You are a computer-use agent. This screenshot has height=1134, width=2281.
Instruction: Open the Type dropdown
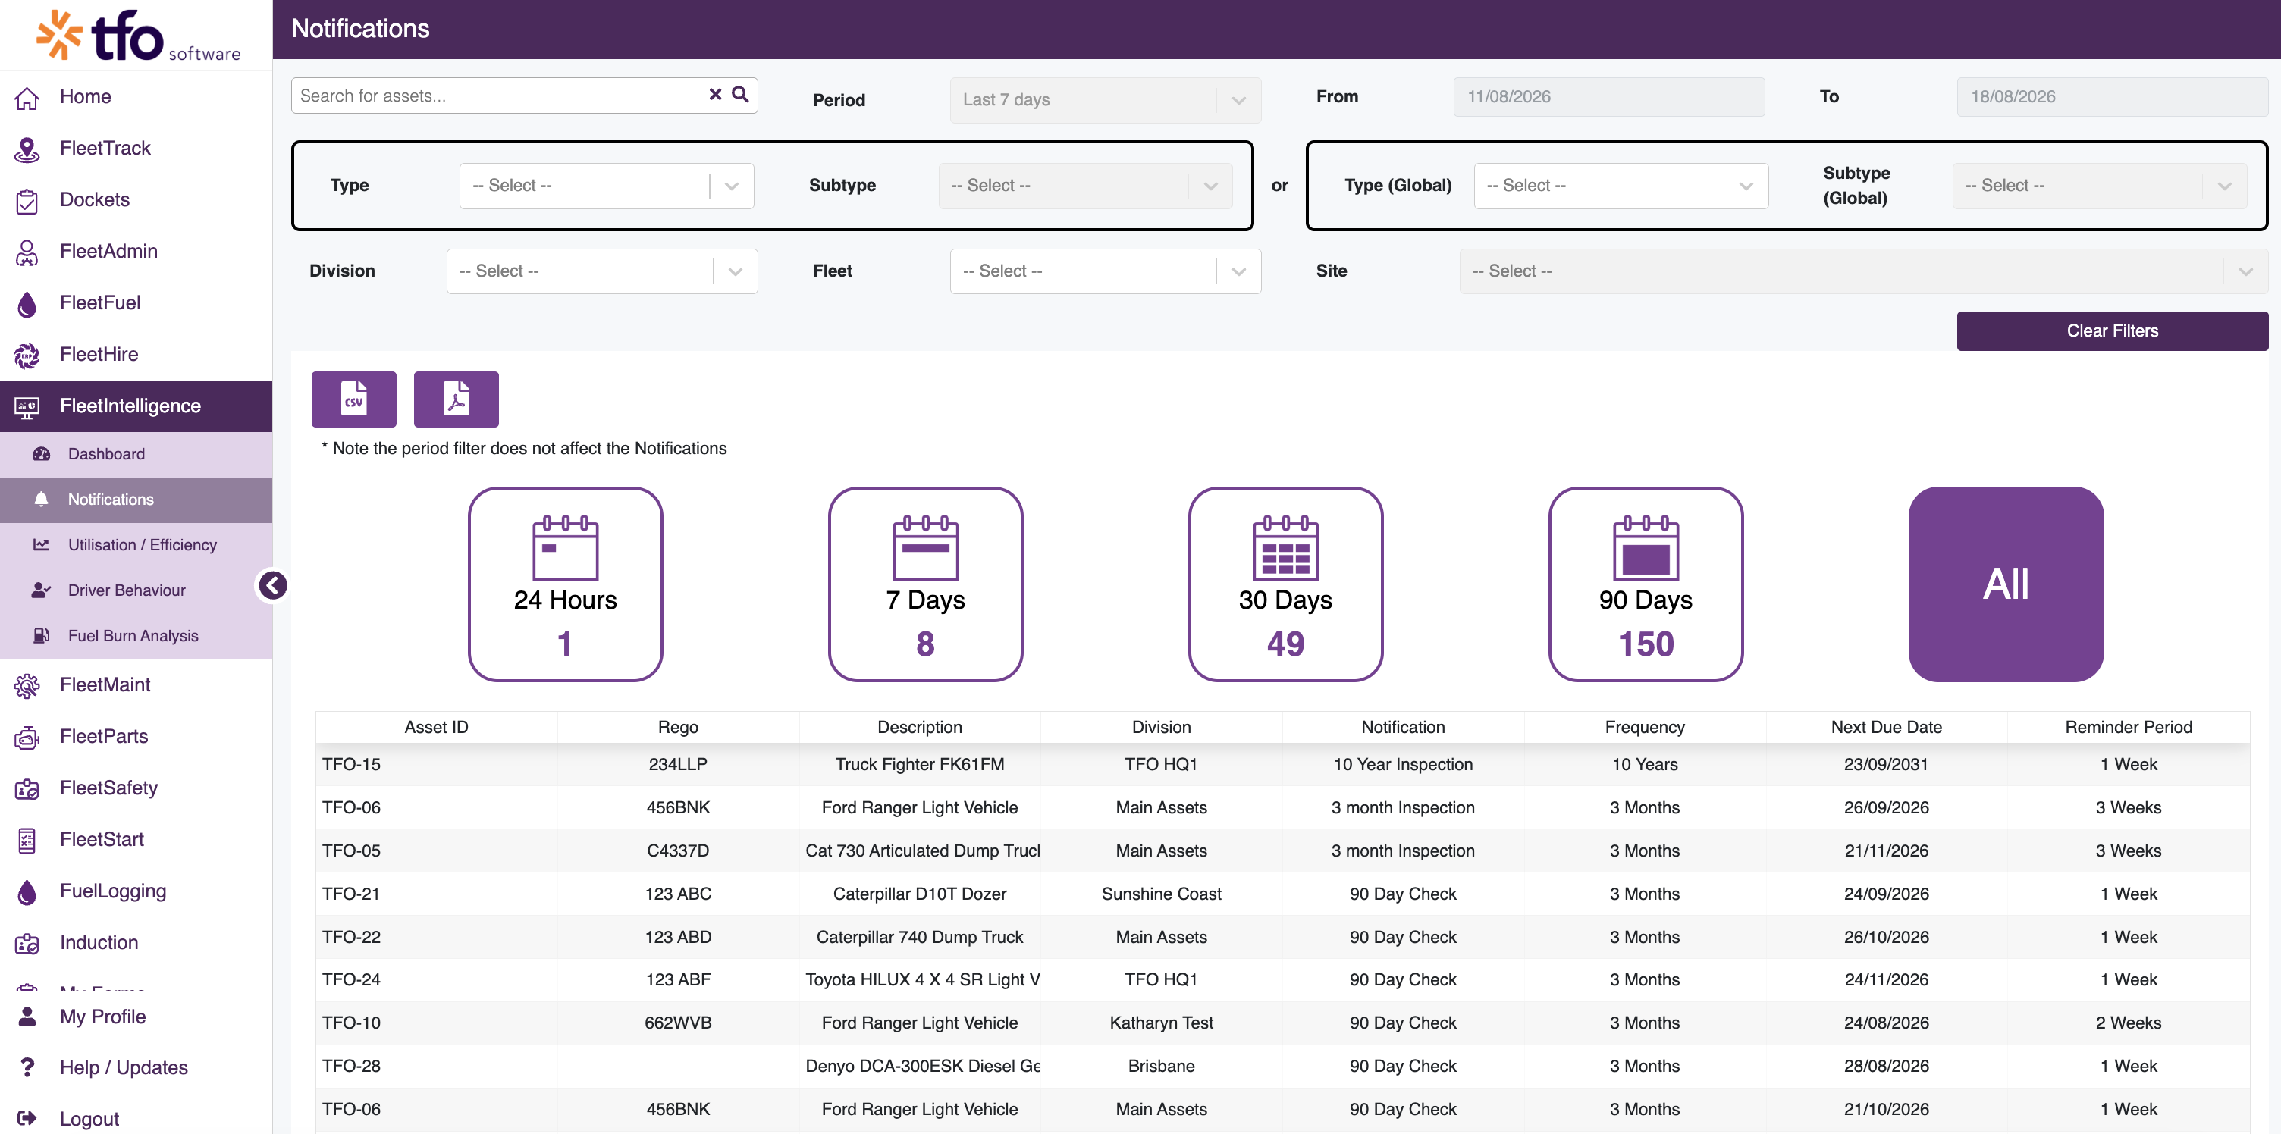click(x=607, y=186)
